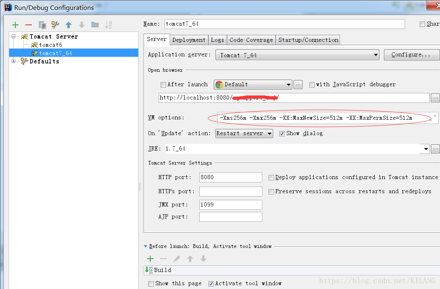Click the JRE text field
Viewport: 440px width, 289px height.
293,149
